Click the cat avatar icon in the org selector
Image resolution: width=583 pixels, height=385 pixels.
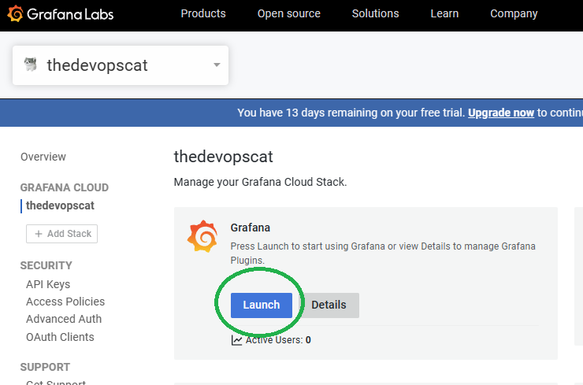(x=31, y=65)
